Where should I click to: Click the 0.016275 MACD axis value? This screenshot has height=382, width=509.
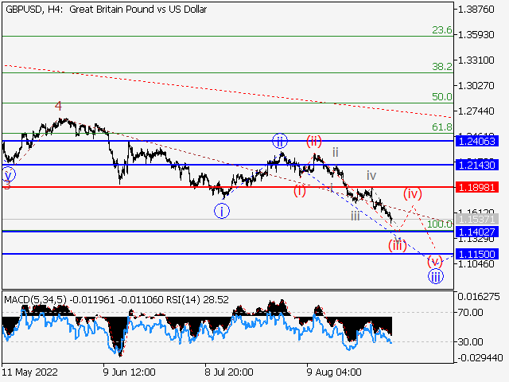pyautogui.click(x=479, y=297)
